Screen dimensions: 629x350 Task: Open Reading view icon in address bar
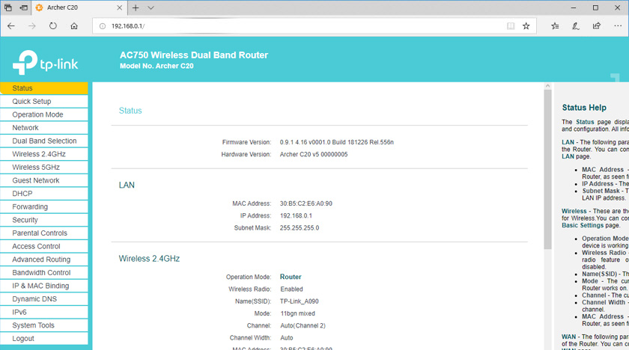(510, 26)
